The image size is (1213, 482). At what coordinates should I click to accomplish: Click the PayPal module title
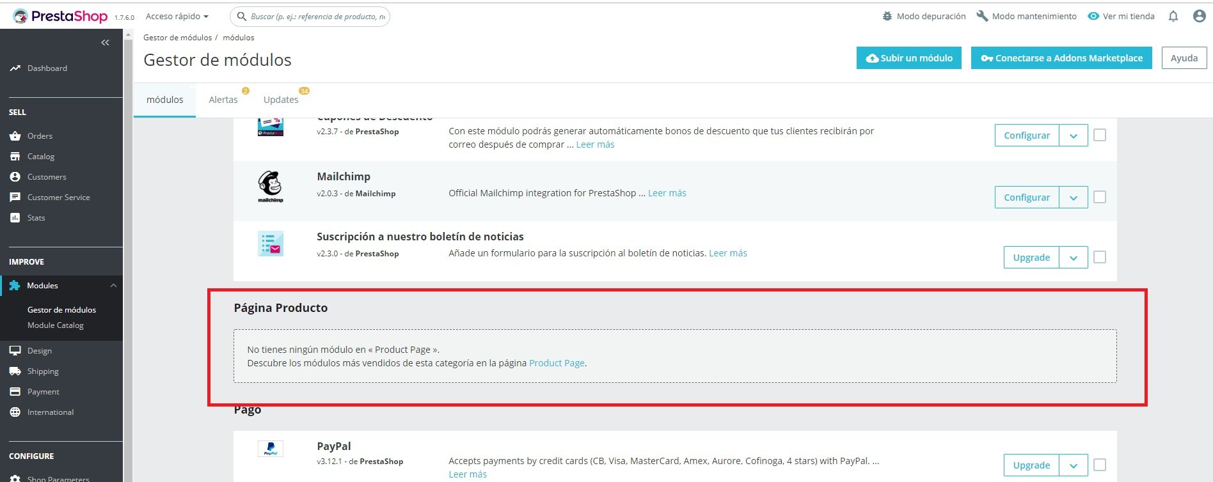pos(334,446)
